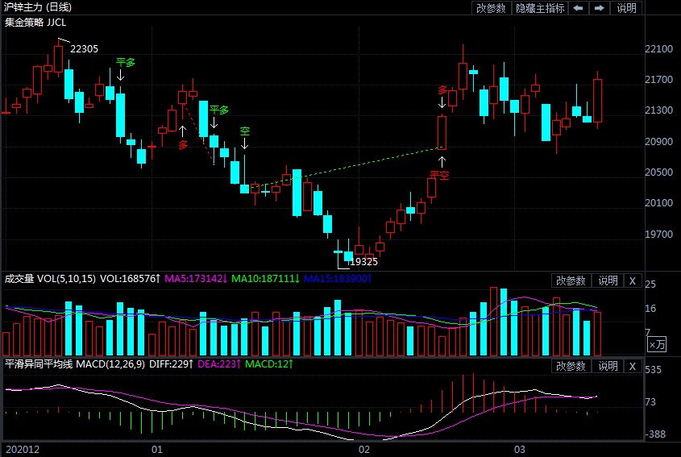Open 说明 for the volume indicator
681x457 pixels.
tap(608, 281)
